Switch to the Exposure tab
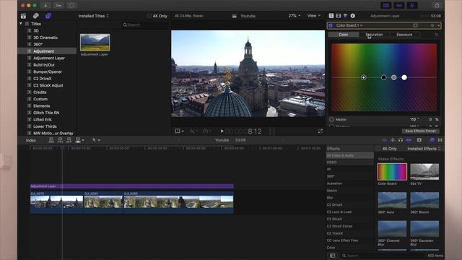 [x=404, y=35]
